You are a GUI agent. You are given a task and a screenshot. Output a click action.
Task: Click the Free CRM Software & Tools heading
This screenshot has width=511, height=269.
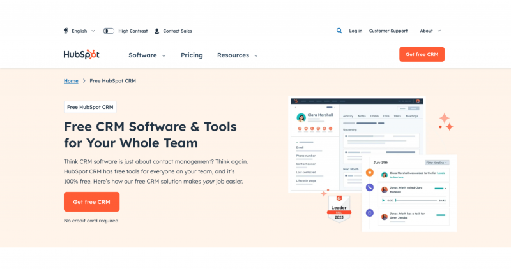point(150,134)
